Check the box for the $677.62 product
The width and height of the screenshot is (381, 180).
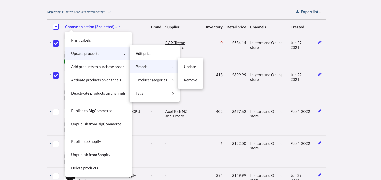coord(56,112)
